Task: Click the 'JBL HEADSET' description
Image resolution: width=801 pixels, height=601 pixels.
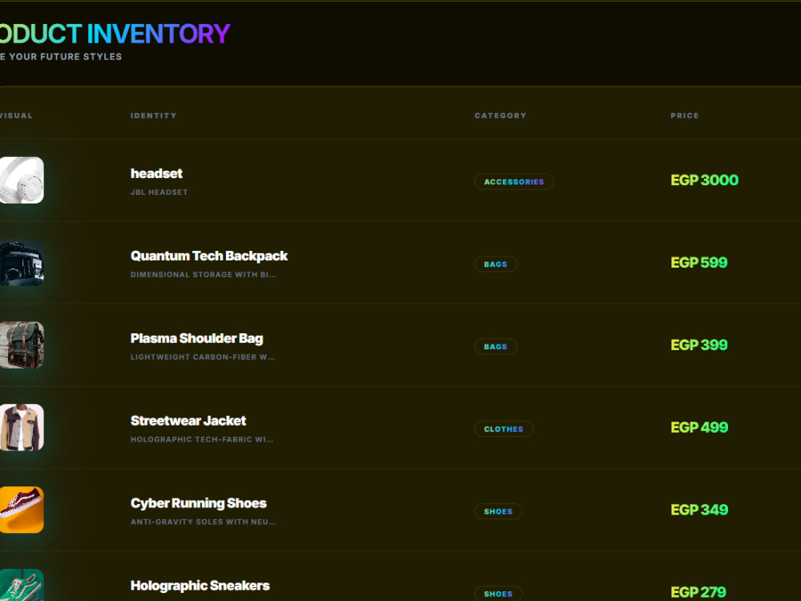Action: coord(159,192)
